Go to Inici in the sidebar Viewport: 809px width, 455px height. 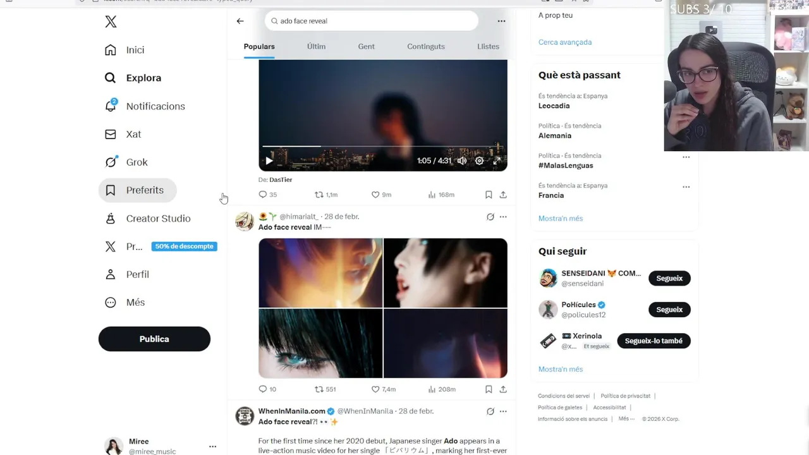click(125, 50)
